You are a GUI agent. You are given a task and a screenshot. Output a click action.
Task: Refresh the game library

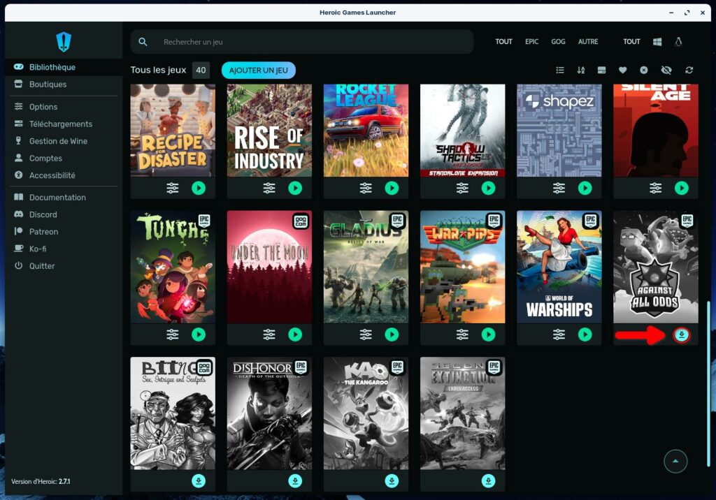click(x=689, y=71)
